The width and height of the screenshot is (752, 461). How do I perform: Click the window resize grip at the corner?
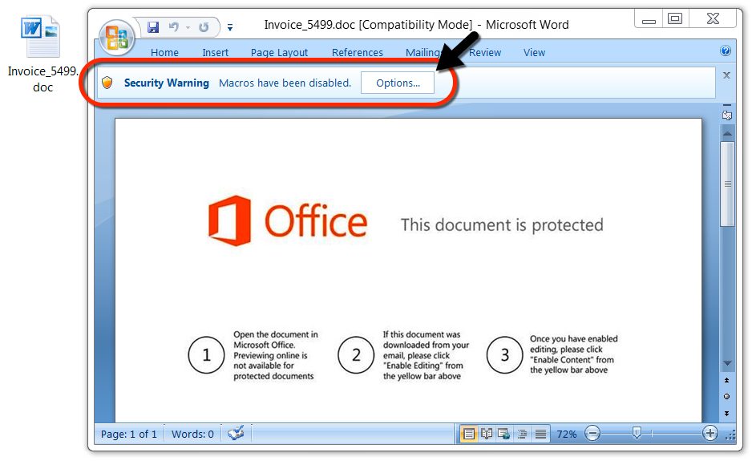[730, 436]
